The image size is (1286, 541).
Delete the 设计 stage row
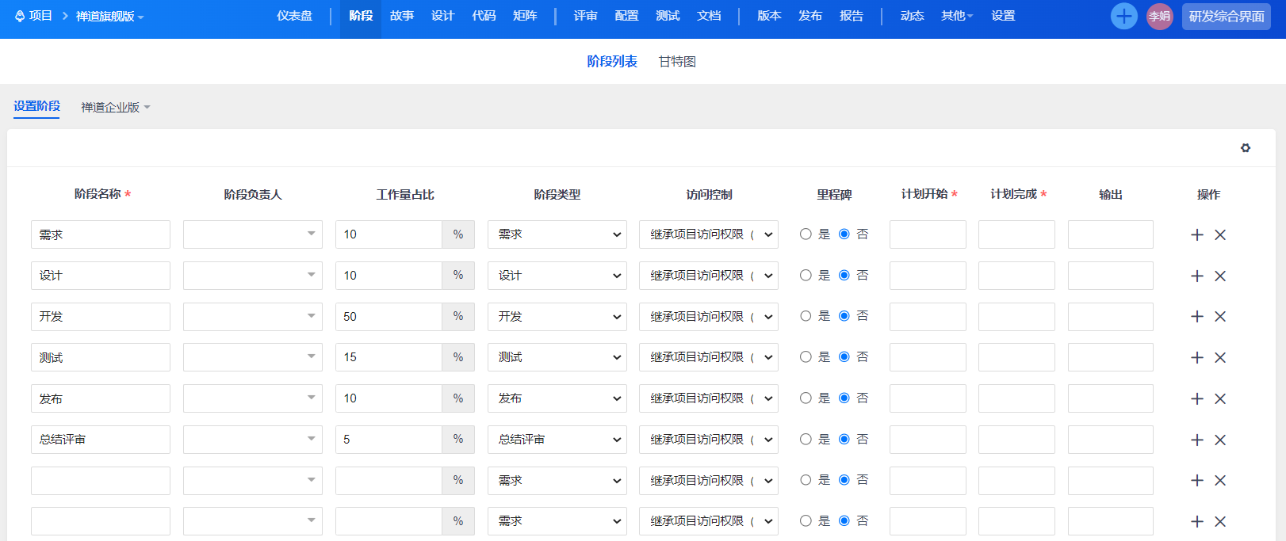(x=1220, y=276)
